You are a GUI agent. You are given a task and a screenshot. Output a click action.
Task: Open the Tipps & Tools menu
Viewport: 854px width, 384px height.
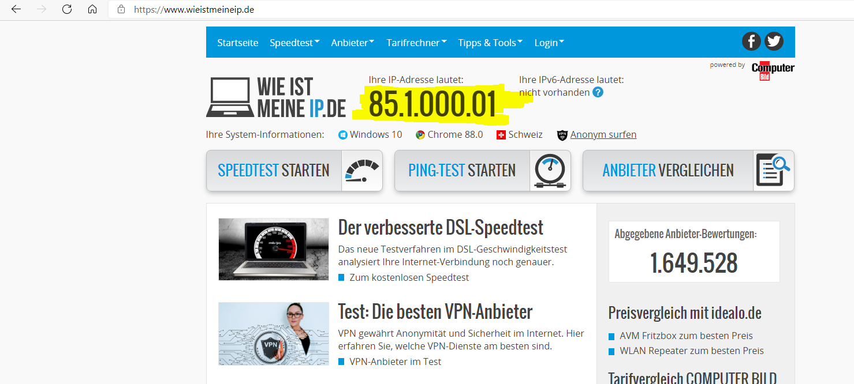(x=490, y=43)
